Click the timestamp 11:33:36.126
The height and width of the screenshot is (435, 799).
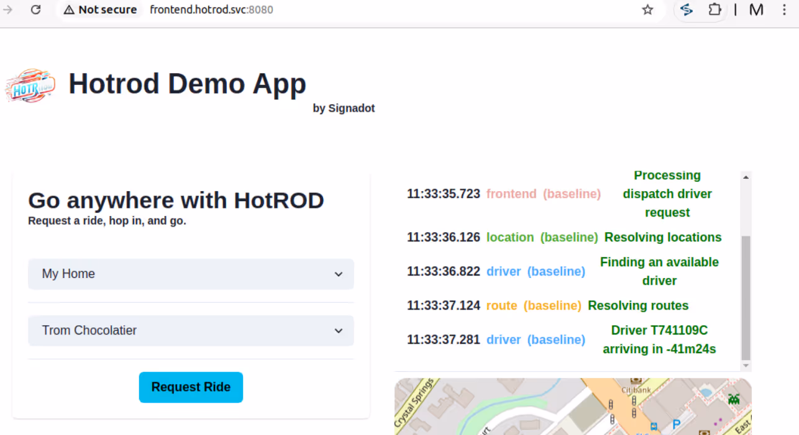pos(444,237)
